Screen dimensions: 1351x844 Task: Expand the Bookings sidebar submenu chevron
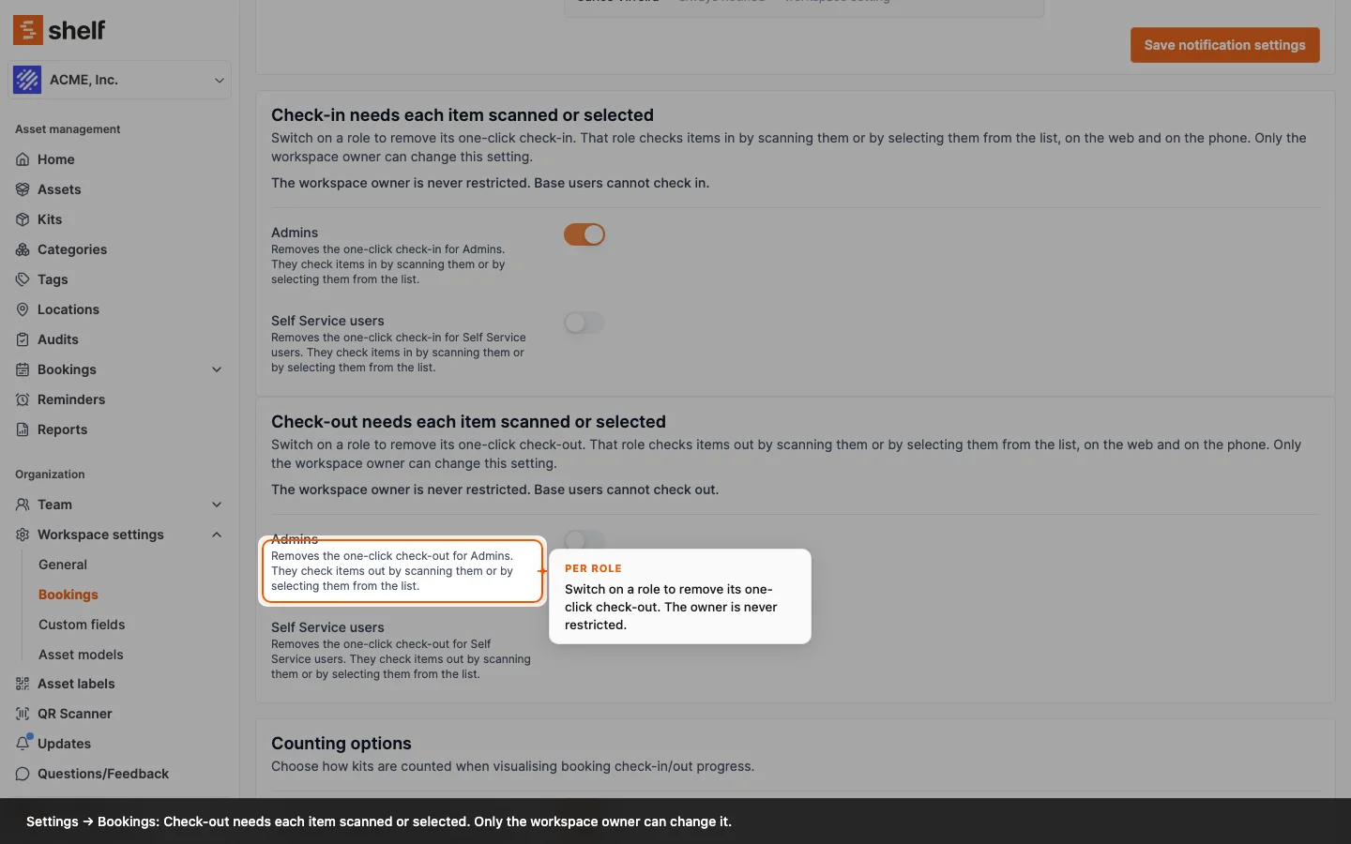pyautogui.click(x=217, y=369)
